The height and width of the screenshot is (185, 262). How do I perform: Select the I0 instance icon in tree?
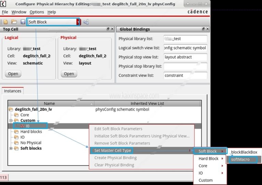pos(22,126)
